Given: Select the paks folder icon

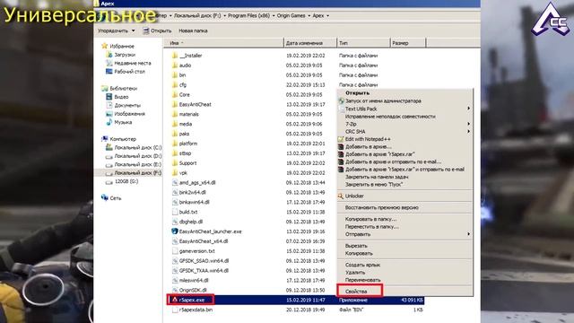Looking at the screenshot, I should click(175, 134).
